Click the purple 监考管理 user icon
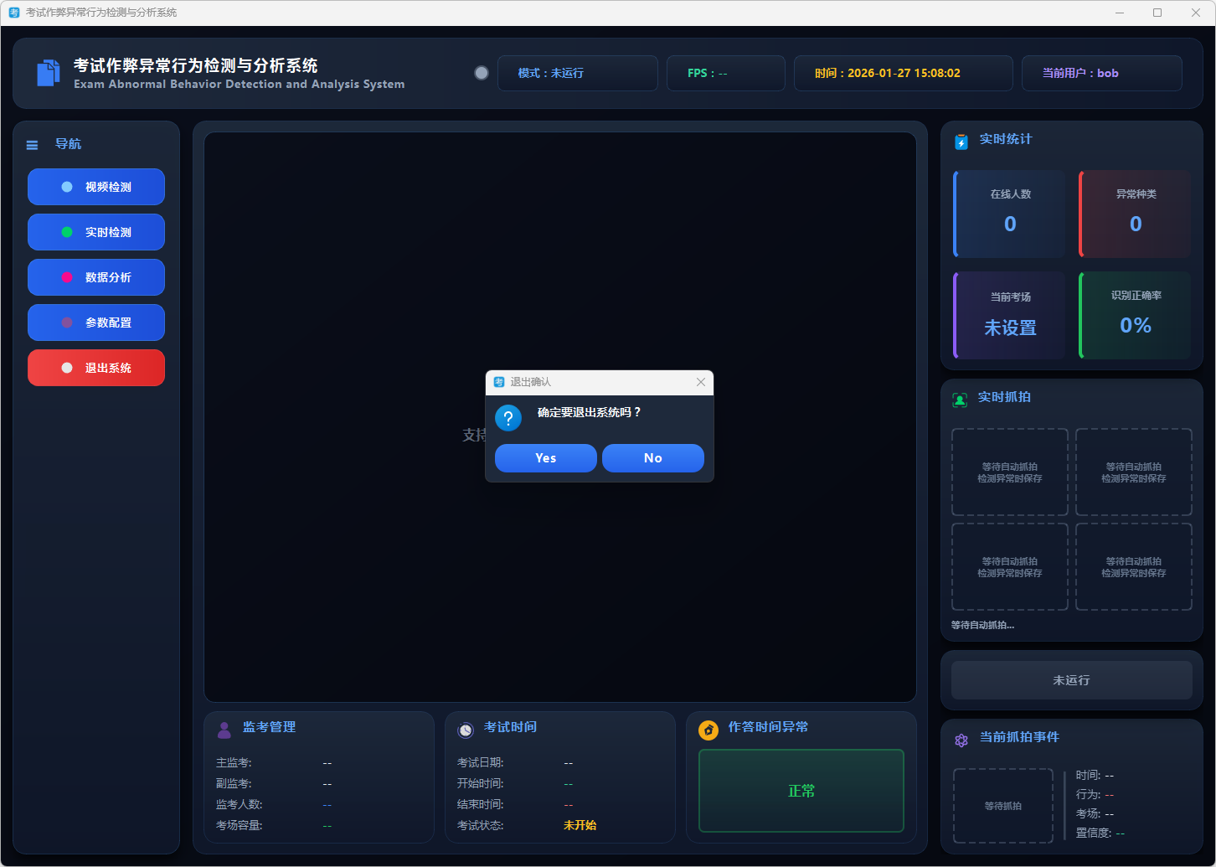This screenshot has height=867, width=1216. tap(224, 730)
